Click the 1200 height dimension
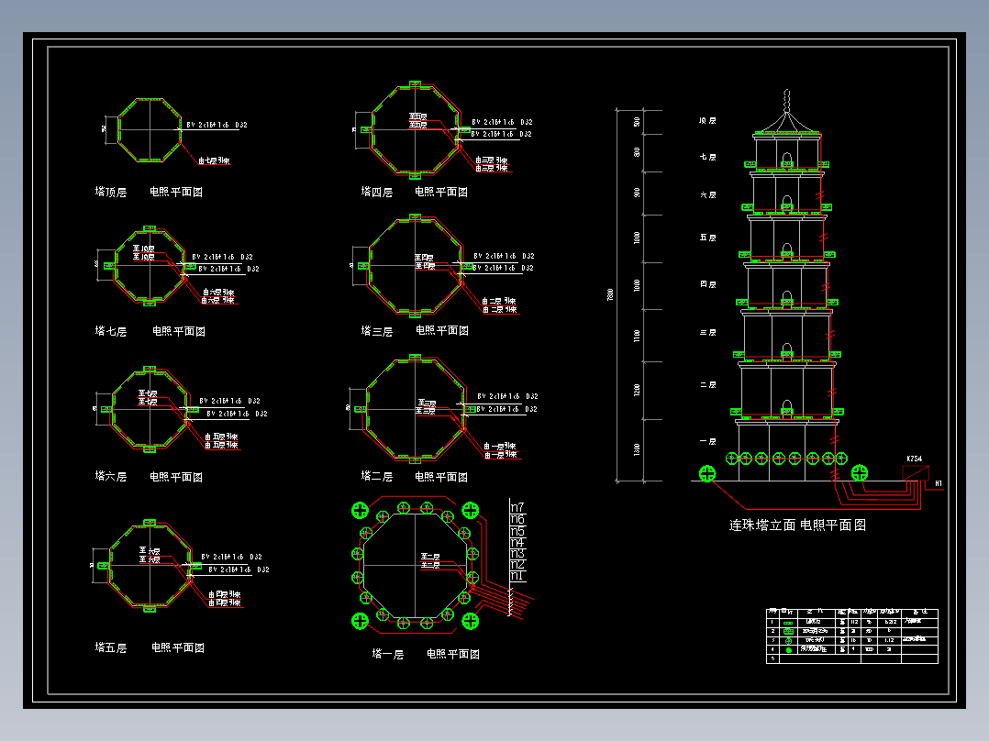Image resolution: width=989 pixels, height=741 pixels. (x=637, y=390)
